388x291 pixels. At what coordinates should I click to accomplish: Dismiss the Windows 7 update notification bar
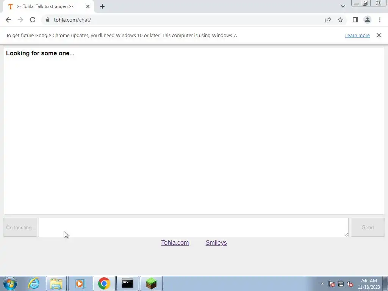point(379,35)
